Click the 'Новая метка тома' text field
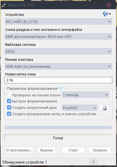The height and width of the screenshot is (167, 117). [58, 80]
